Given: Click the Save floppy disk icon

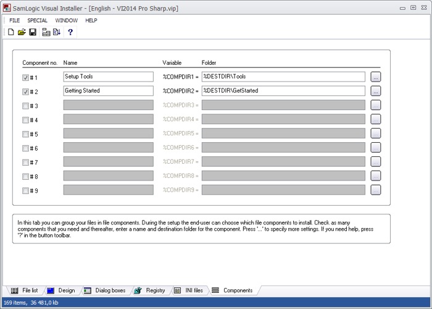Looking at the screenshot, I should coord(33,32).
